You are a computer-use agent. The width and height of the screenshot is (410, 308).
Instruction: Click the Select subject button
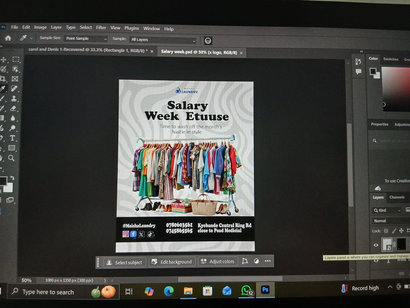125,262
